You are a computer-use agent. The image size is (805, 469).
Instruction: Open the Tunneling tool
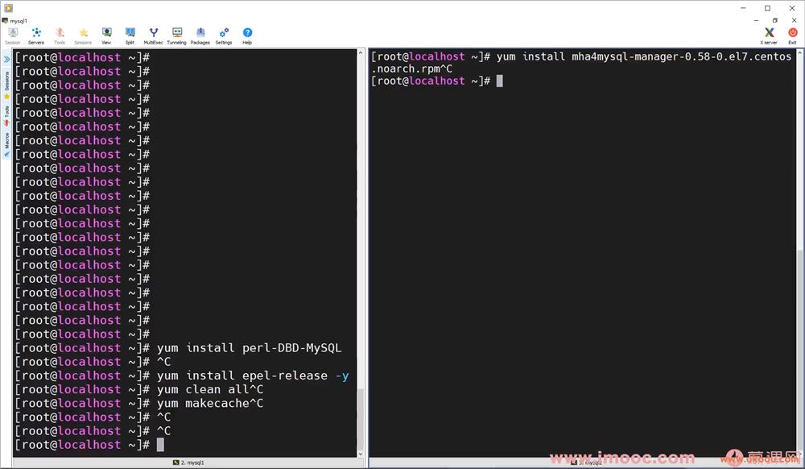pyautogui.click(x=176, y=35)
